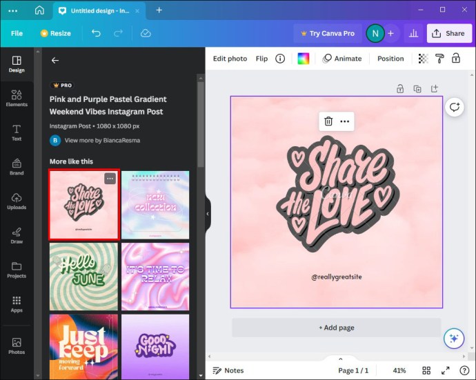The height and width of the screenshot is (380, 476).
Task: Open a new tab with plus icon
Action: (159, 10)
